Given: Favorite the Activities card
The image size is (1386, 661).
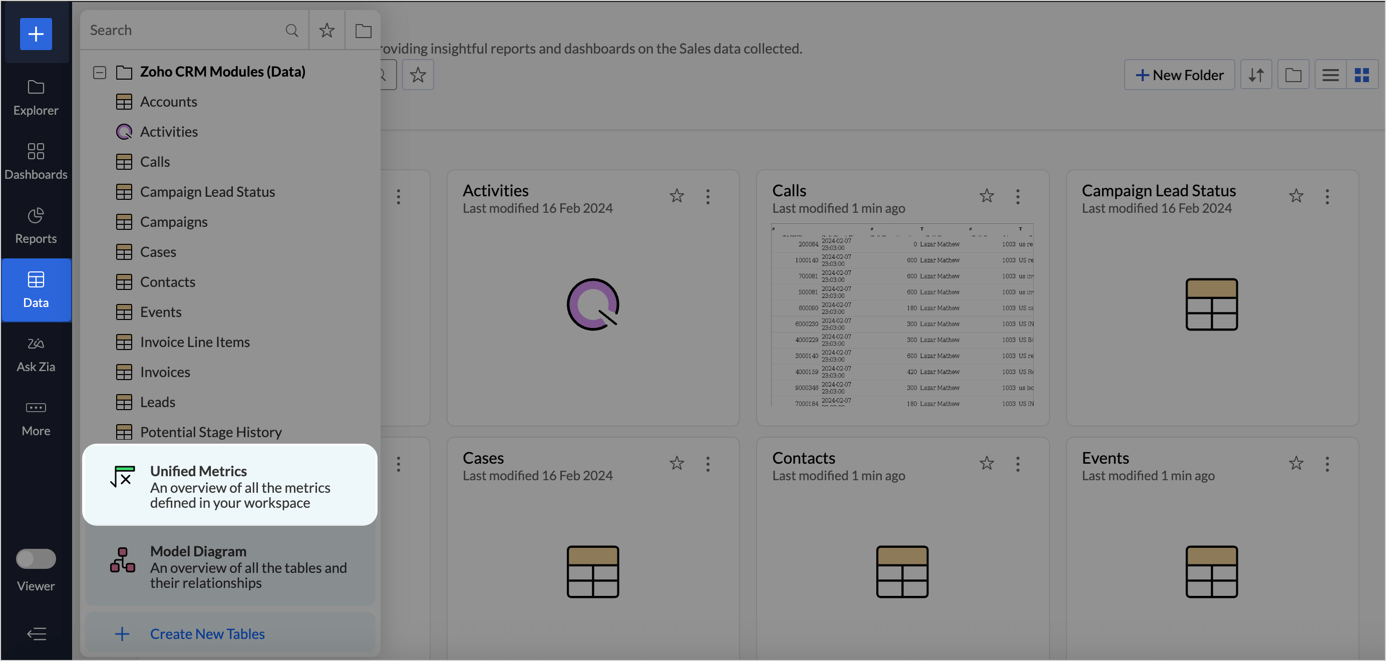Looking at the screenshot, I should (677, 196).
